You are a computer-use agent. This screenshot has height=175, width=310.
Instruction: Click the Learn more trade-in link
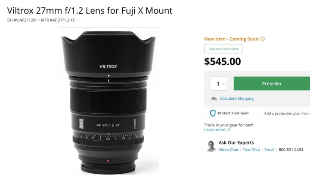pos(215,130)
